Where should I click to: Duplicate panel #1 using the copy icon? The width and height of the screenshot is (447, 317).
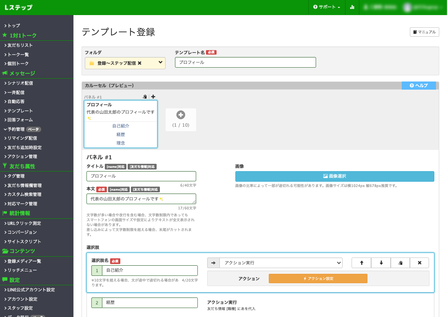pos(145,97)
